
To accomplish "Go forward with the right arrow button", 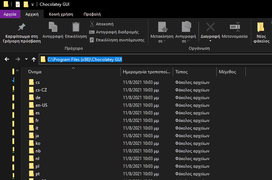I will [x=18, y=60].
